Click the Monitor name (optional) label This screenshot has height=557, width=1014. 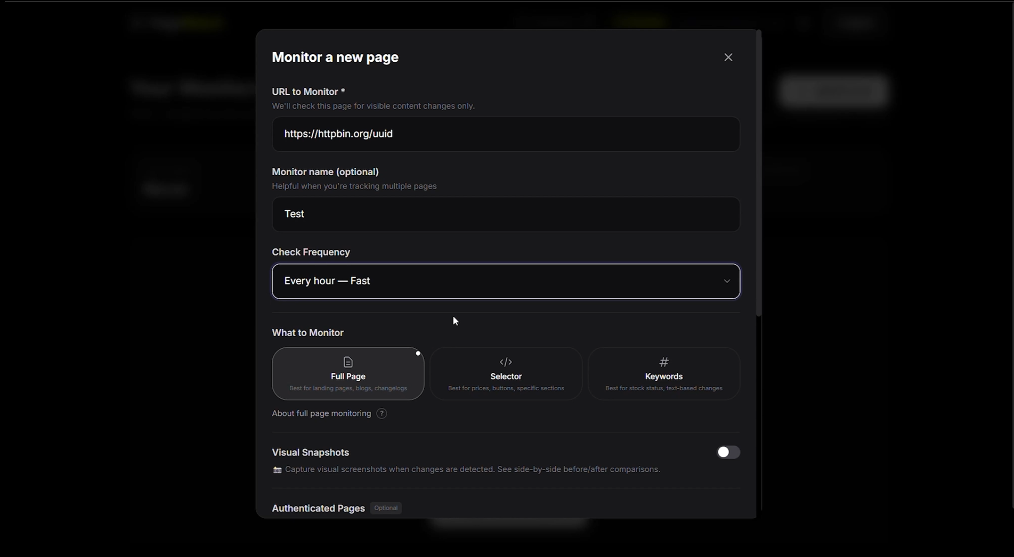(x=325, y=172)
